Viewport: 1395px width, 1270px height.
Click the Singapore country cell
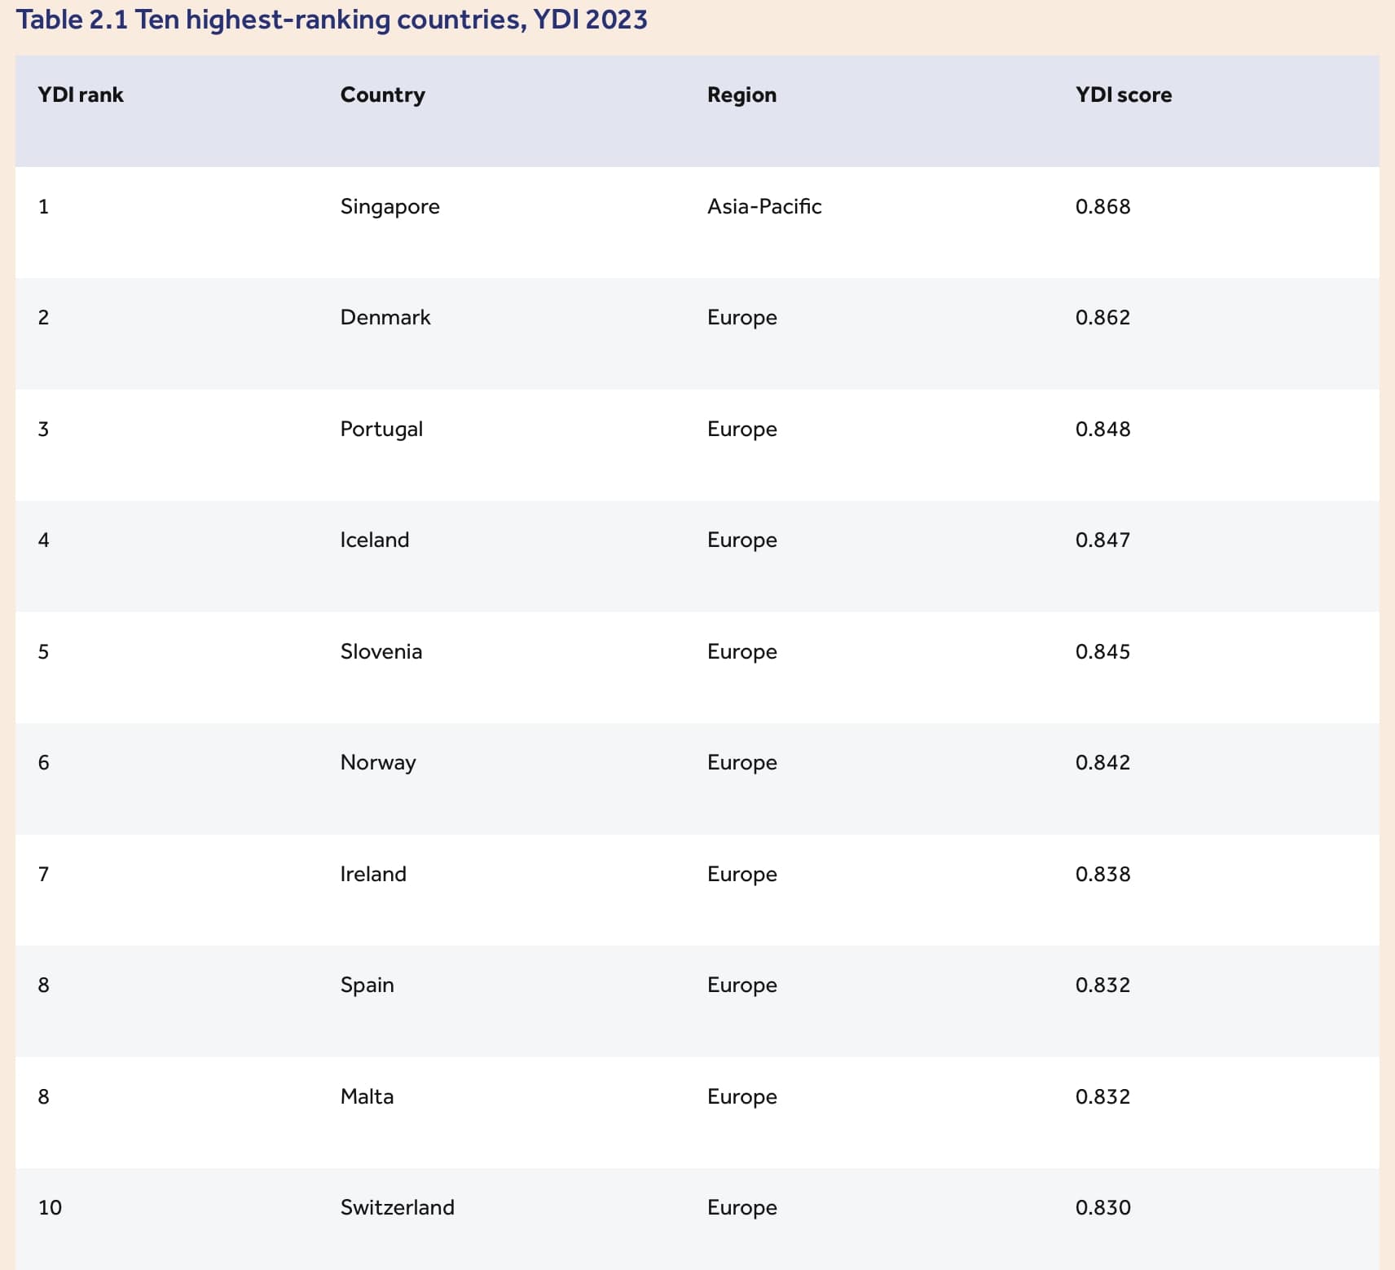(x=390, y=207)
